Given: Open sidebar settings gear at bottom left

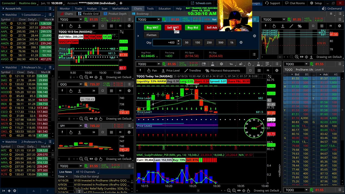Looking at the screenshot, I should (15, 191).
